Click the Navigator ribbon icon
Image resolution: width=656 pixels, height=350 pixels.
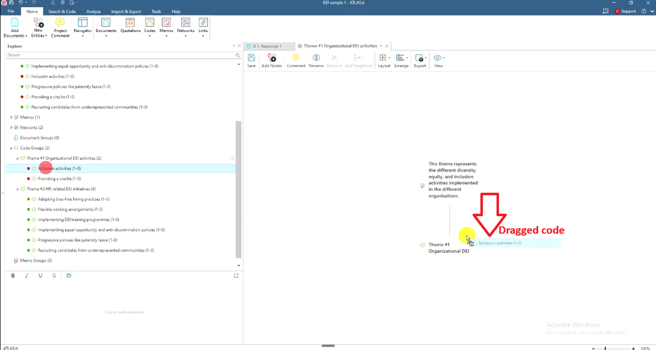point(83,22)
